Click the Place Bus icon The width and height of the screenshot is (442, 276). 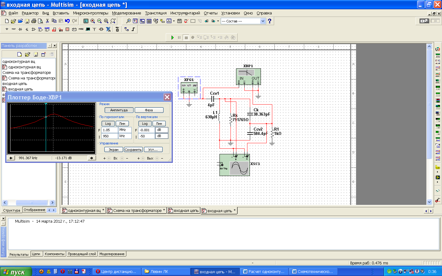click(133, 29)
